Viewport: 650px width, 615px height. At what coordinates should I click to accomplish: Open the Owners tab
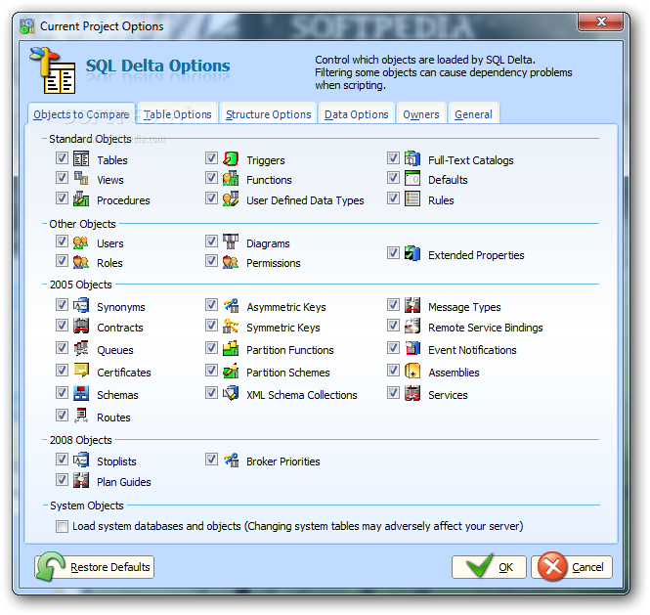[x=420, y=114]
